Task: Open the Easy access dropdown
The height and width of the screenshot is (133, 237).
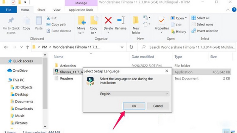Action: click(x=147, y=24)
